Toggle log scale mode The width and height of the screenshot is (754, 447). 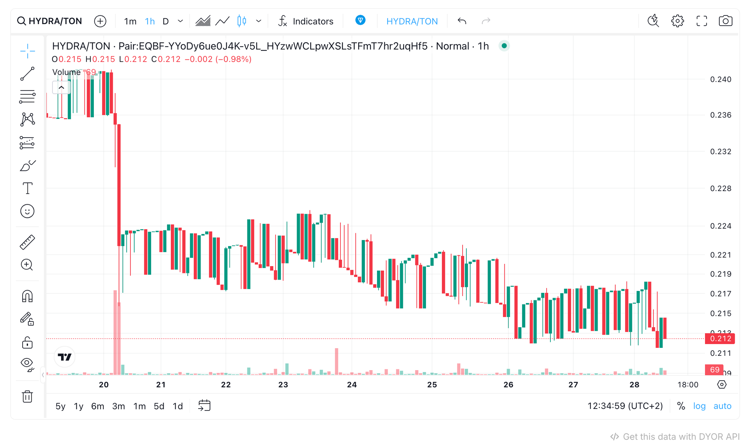pos(699,406)
